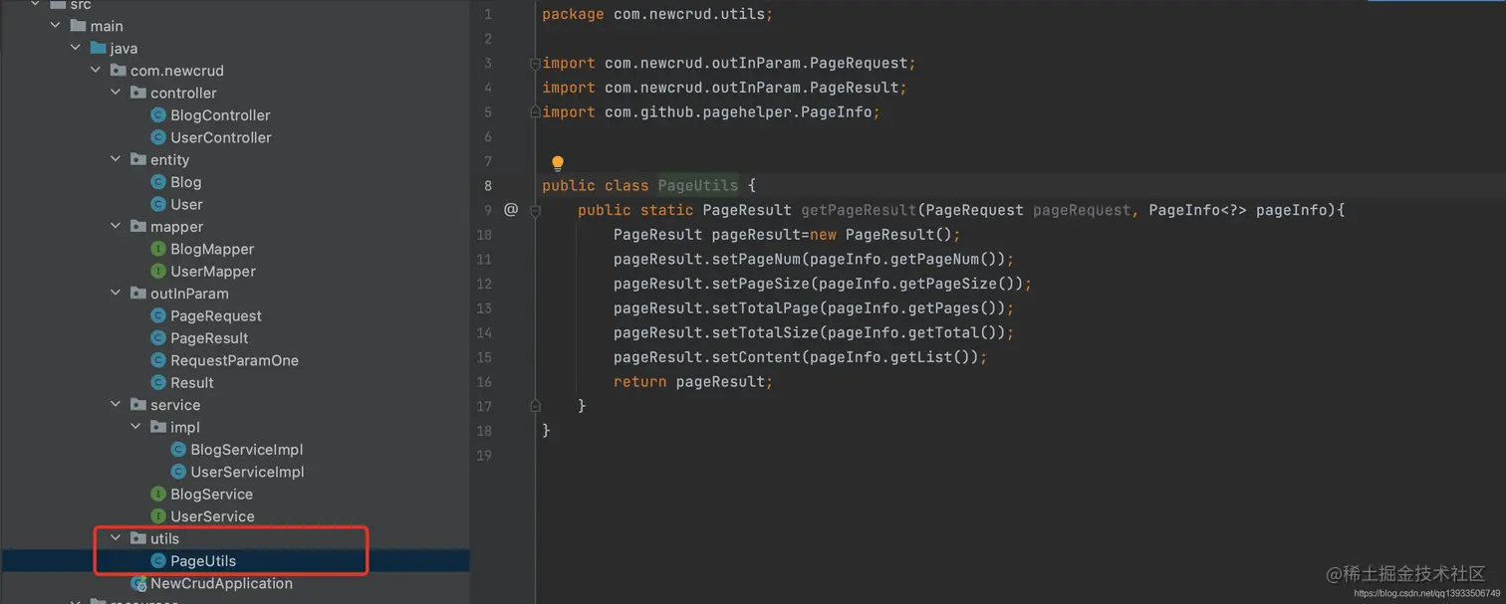Viewport: 1506px width, 604px height.
Task: Click the PageRequest class icon
Action: (x=157, y=315)
